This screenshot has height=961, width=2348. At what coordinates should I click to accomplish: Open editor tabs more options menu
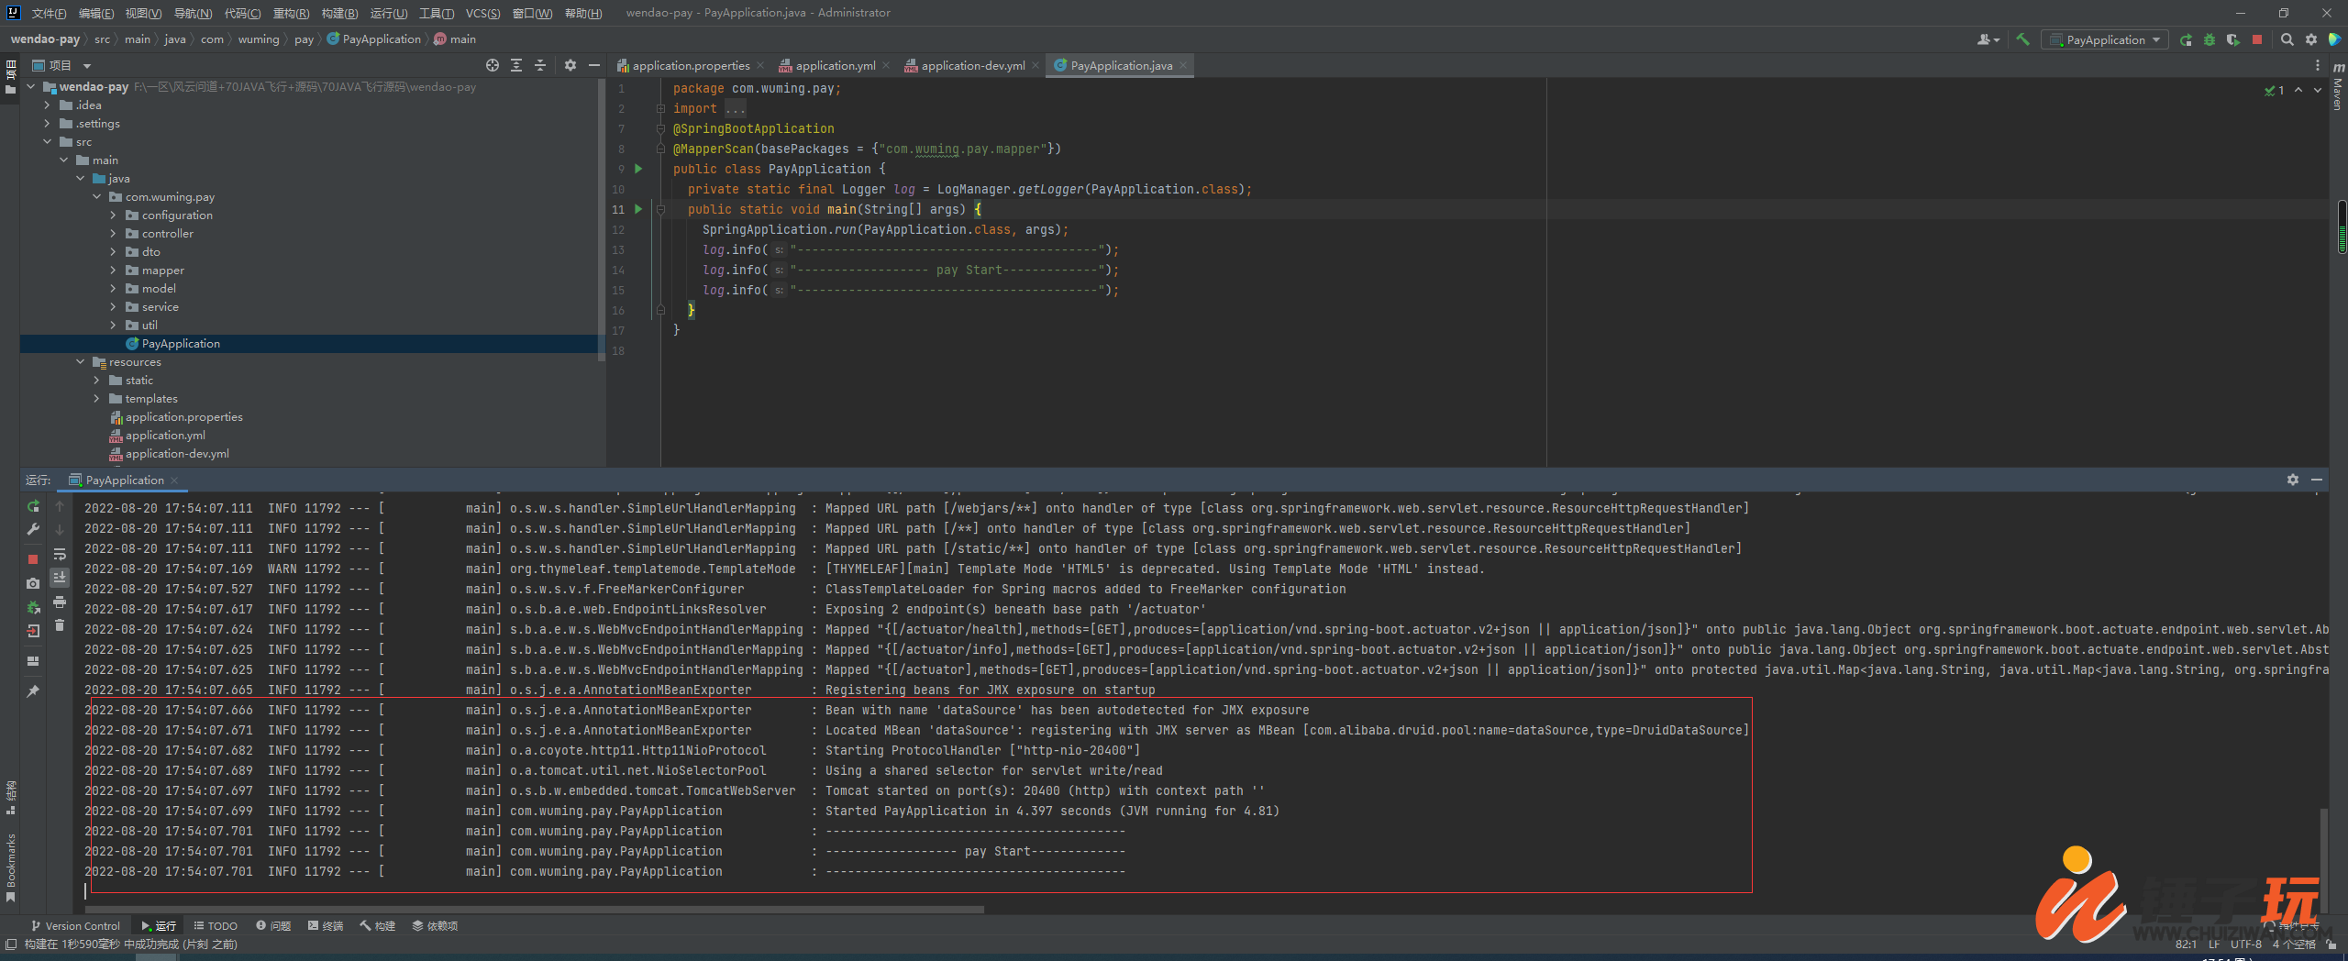point(2317,65)
